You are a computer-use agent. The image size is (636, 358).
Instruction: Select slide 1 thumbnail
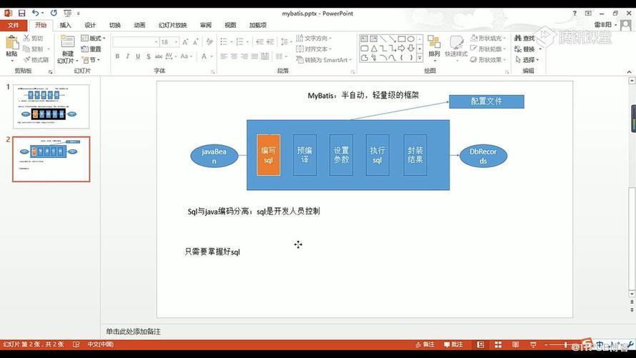pyautogui.click(x=51, y=106)
